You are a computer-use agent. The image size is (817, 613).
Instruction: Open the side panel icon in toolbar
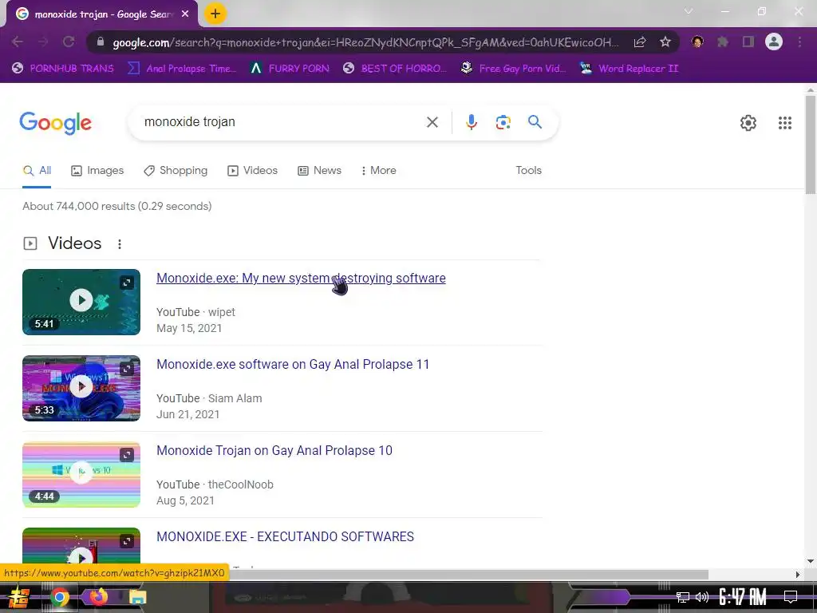748,42
